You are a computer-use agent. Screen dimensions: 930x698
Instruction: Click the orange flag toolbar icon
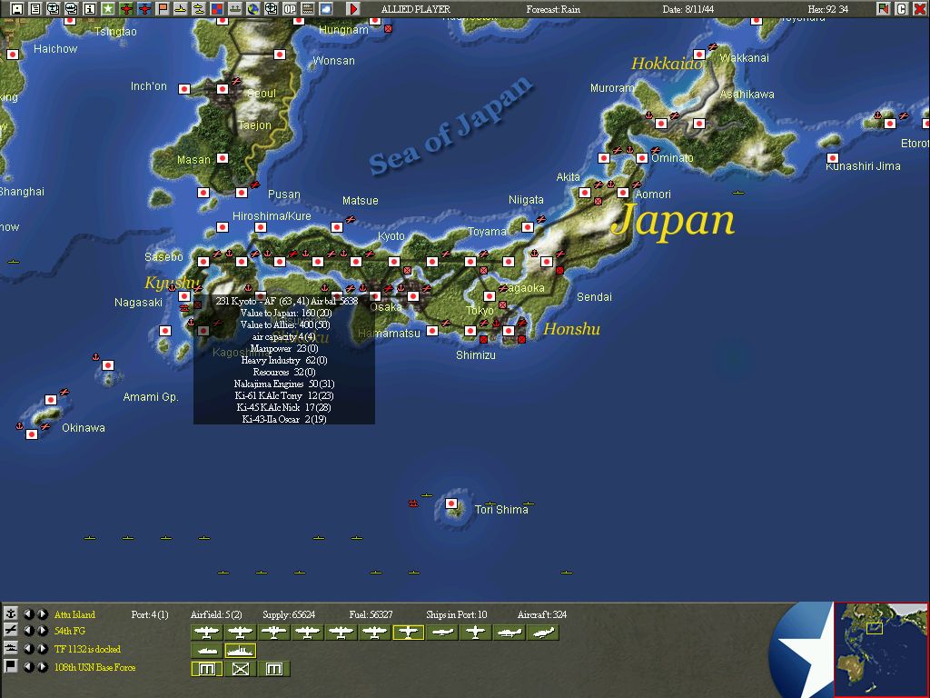163,9
